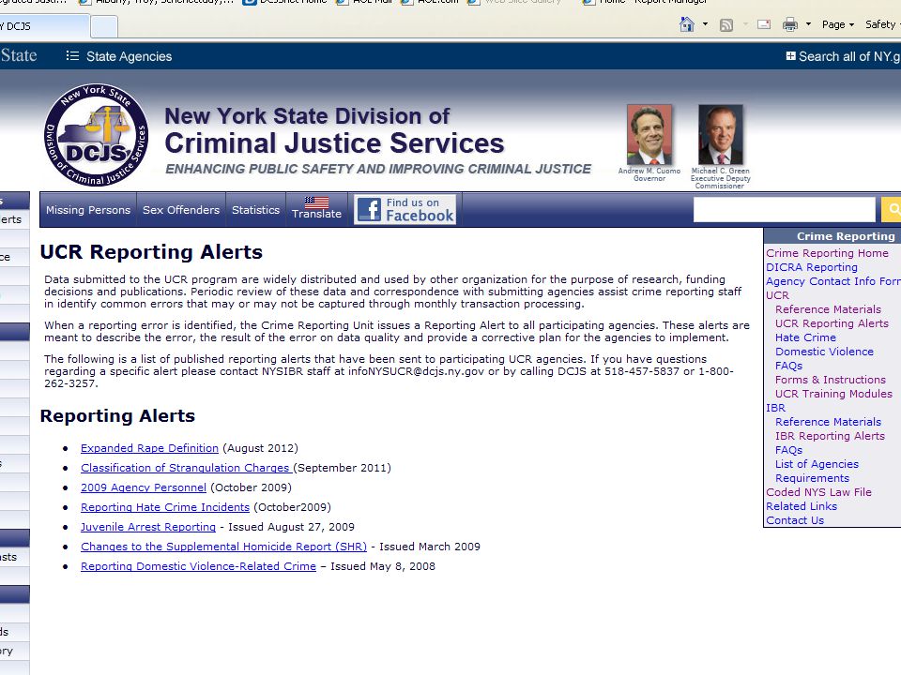This screenshot has width=901, height=675.
Task: Open Changes to Supplemental Homicide Report link
Action: point(223,547)
